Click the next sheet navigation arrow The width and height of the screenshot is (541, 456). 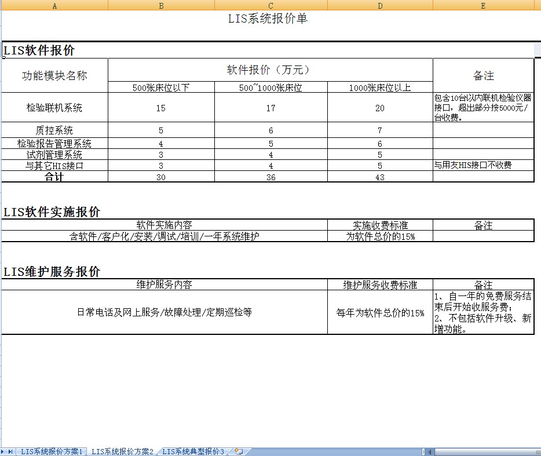pos(3,451)
